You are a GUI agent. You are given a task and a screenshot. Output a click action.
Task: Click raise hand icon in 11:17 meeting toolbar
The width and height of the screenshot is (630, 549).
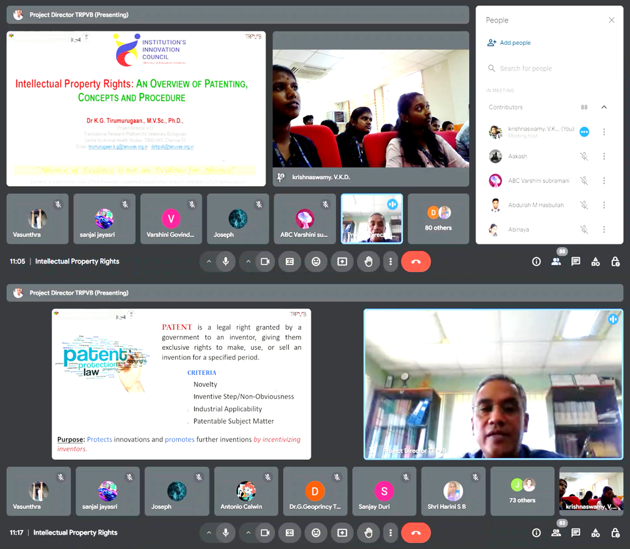click(368, 533)
